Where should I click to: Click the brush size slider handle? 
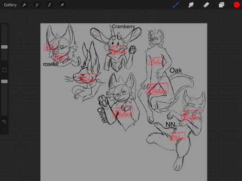[4, 47]
